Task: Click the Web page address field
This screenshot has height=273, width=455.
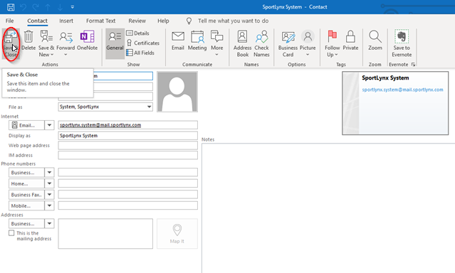Action: coord(127,145)
